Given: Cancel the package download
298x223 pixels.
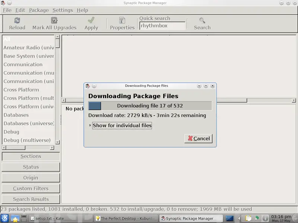Looking at the screenshot, I should [198, 138].
